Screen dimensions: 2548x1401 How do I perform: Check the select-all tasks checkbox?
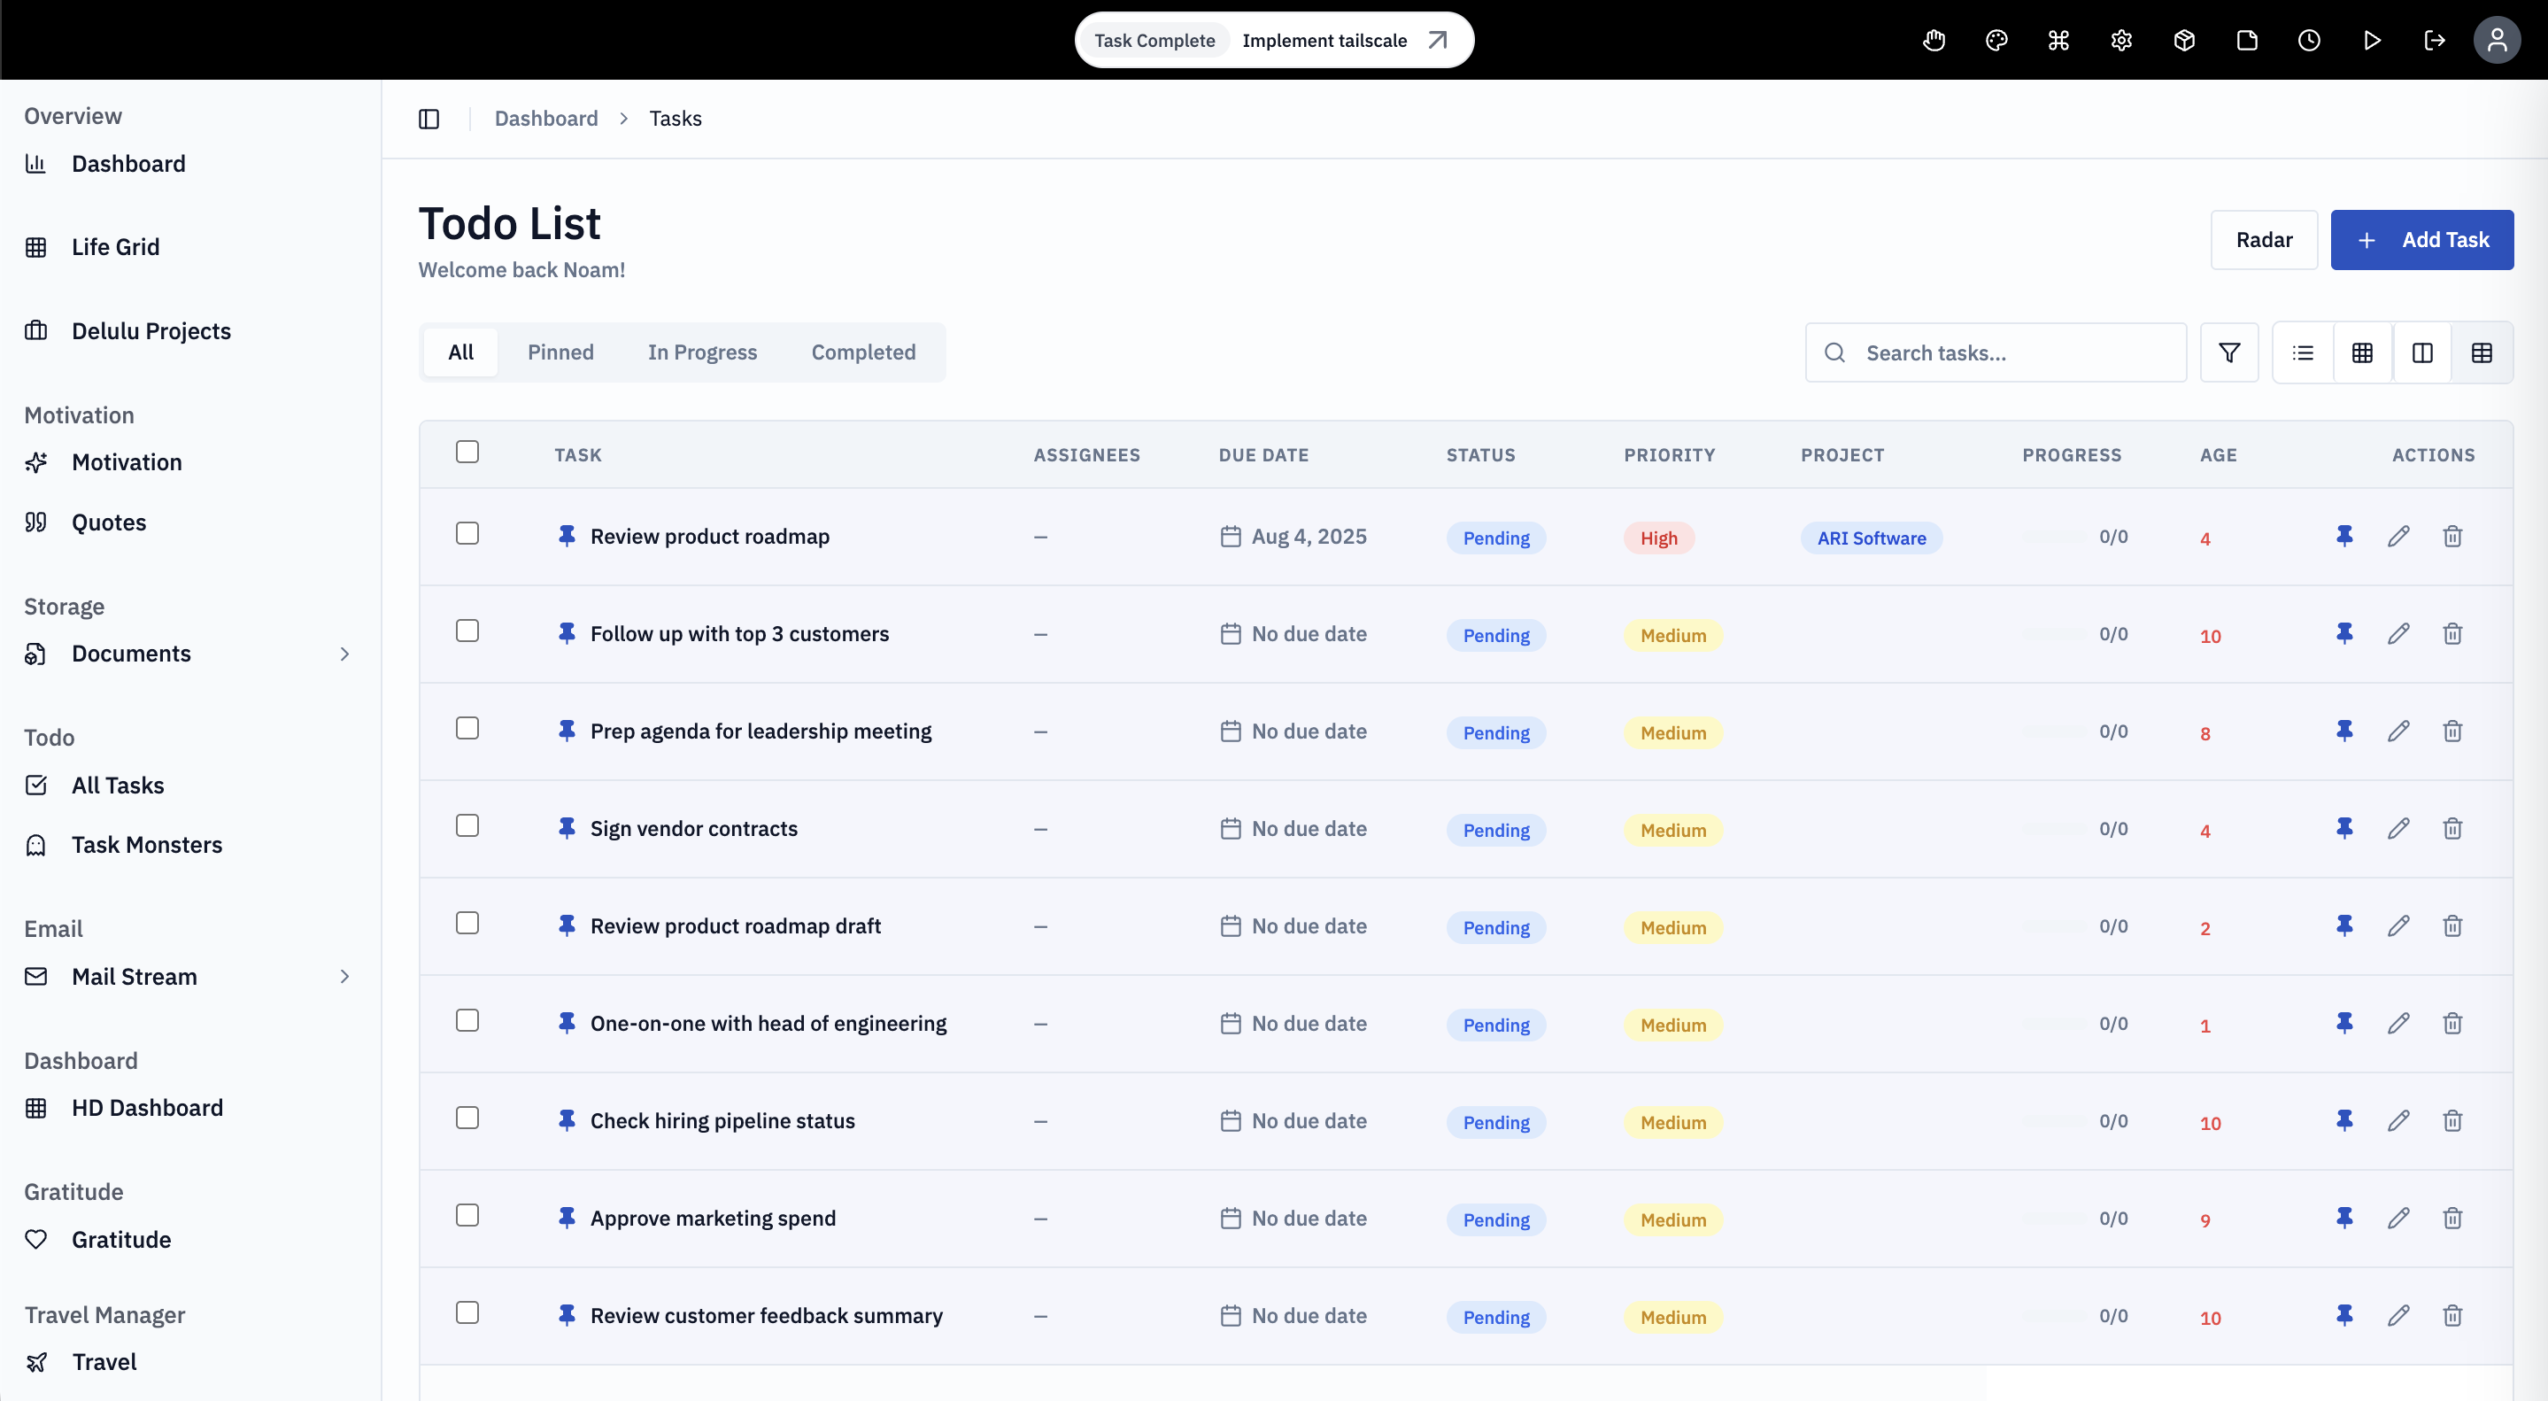pyautogui.click(x=467, y=453)
